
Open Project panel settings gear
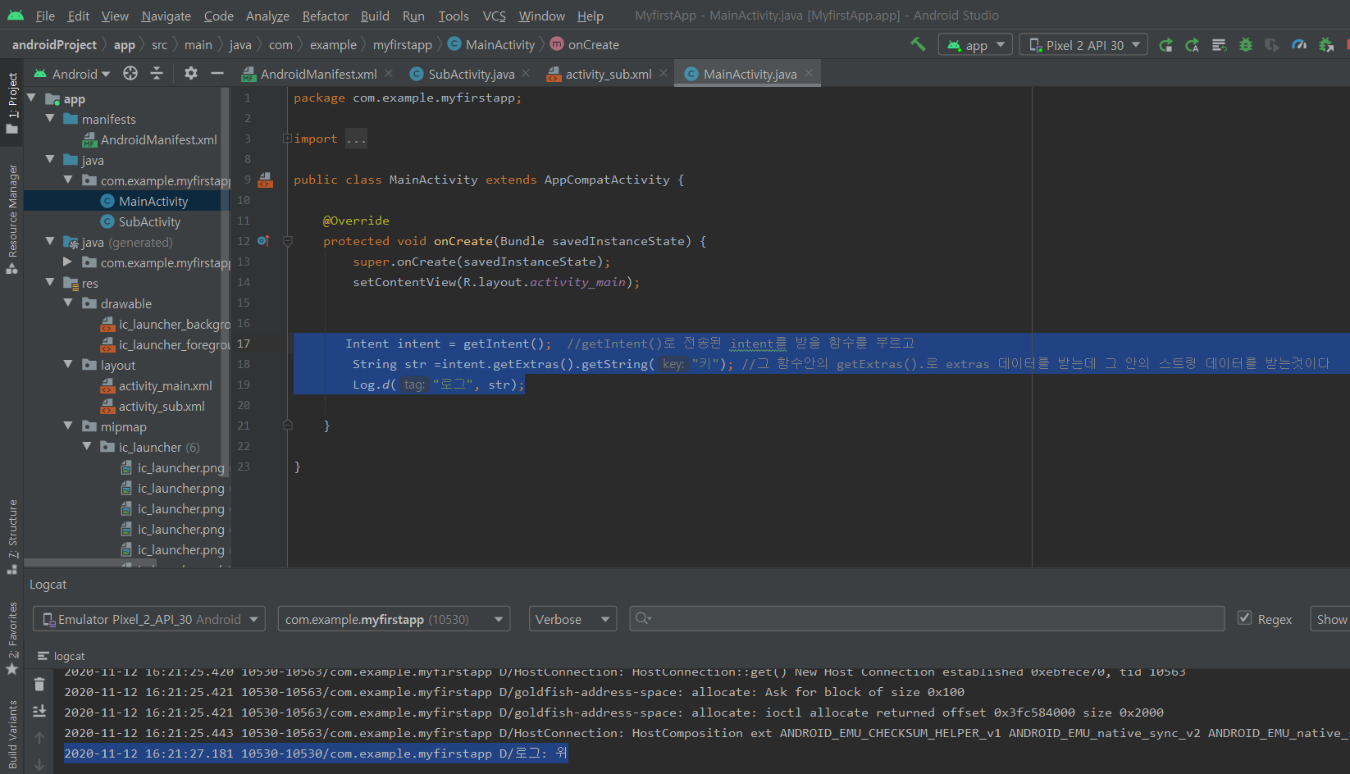click(x=191, y=73)
